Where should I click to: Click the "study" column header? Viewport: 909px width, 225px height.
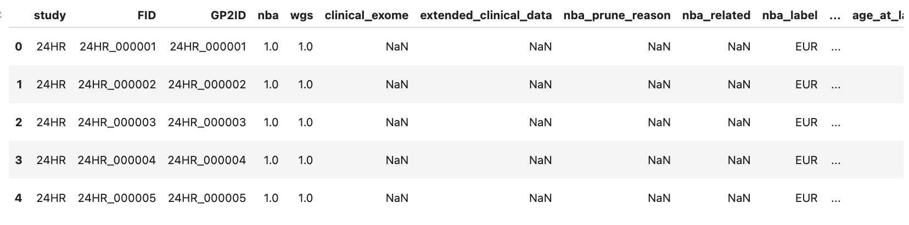coord(49,15)
